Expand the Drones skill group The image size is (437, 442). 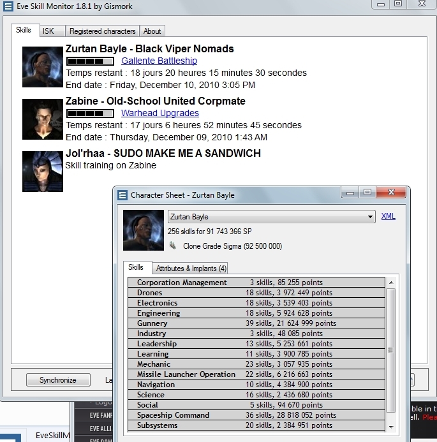tap(256, 293)
